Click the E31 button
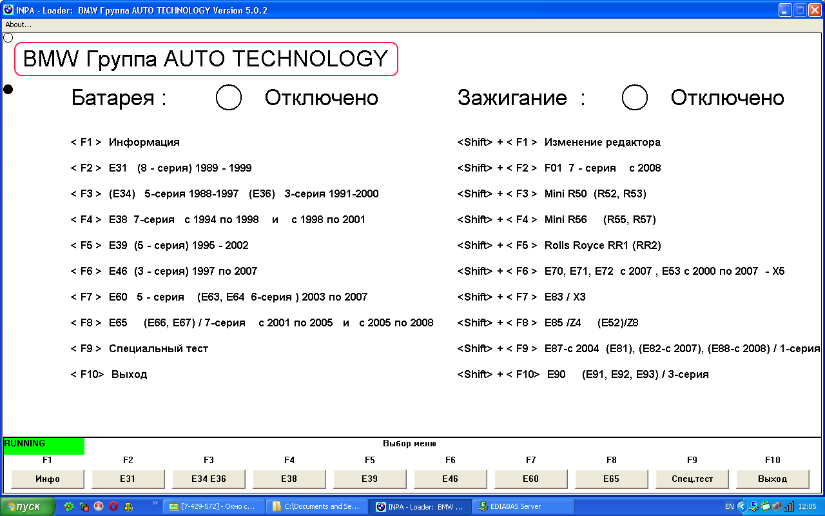The width and height of the screenshot is (825, 516). coord(128,479)
